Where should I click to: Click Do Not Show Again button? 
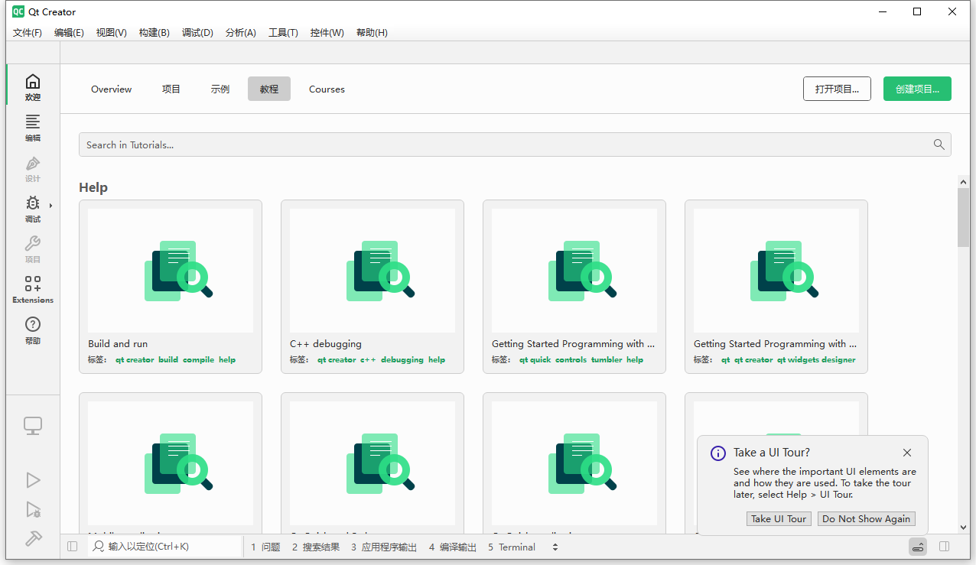[x=866, y=518]
